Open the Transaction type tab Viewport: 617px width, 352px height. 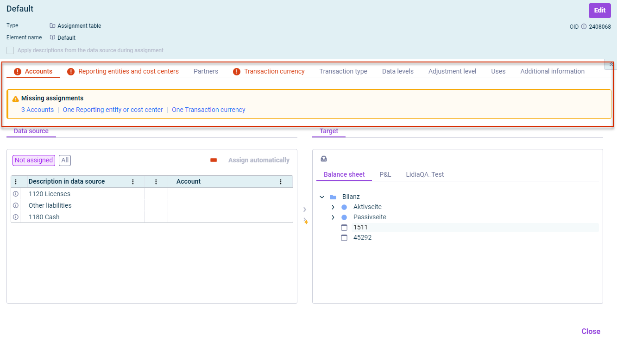click(x=343, y=71)
